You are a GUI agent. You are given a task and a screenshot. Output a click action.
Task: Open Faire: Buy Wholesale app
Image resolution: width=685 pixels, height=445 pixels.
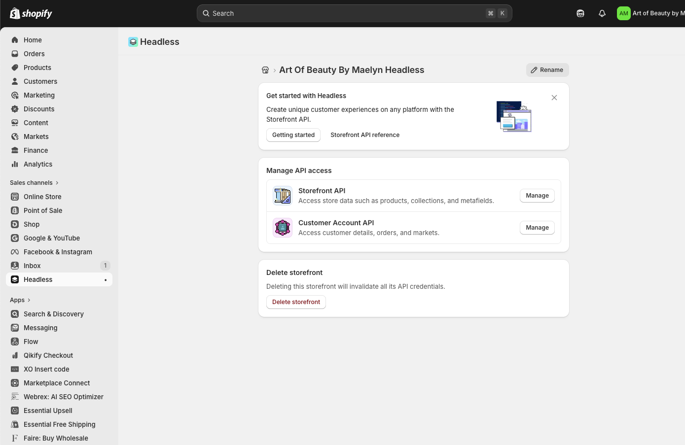click(59, 438)
